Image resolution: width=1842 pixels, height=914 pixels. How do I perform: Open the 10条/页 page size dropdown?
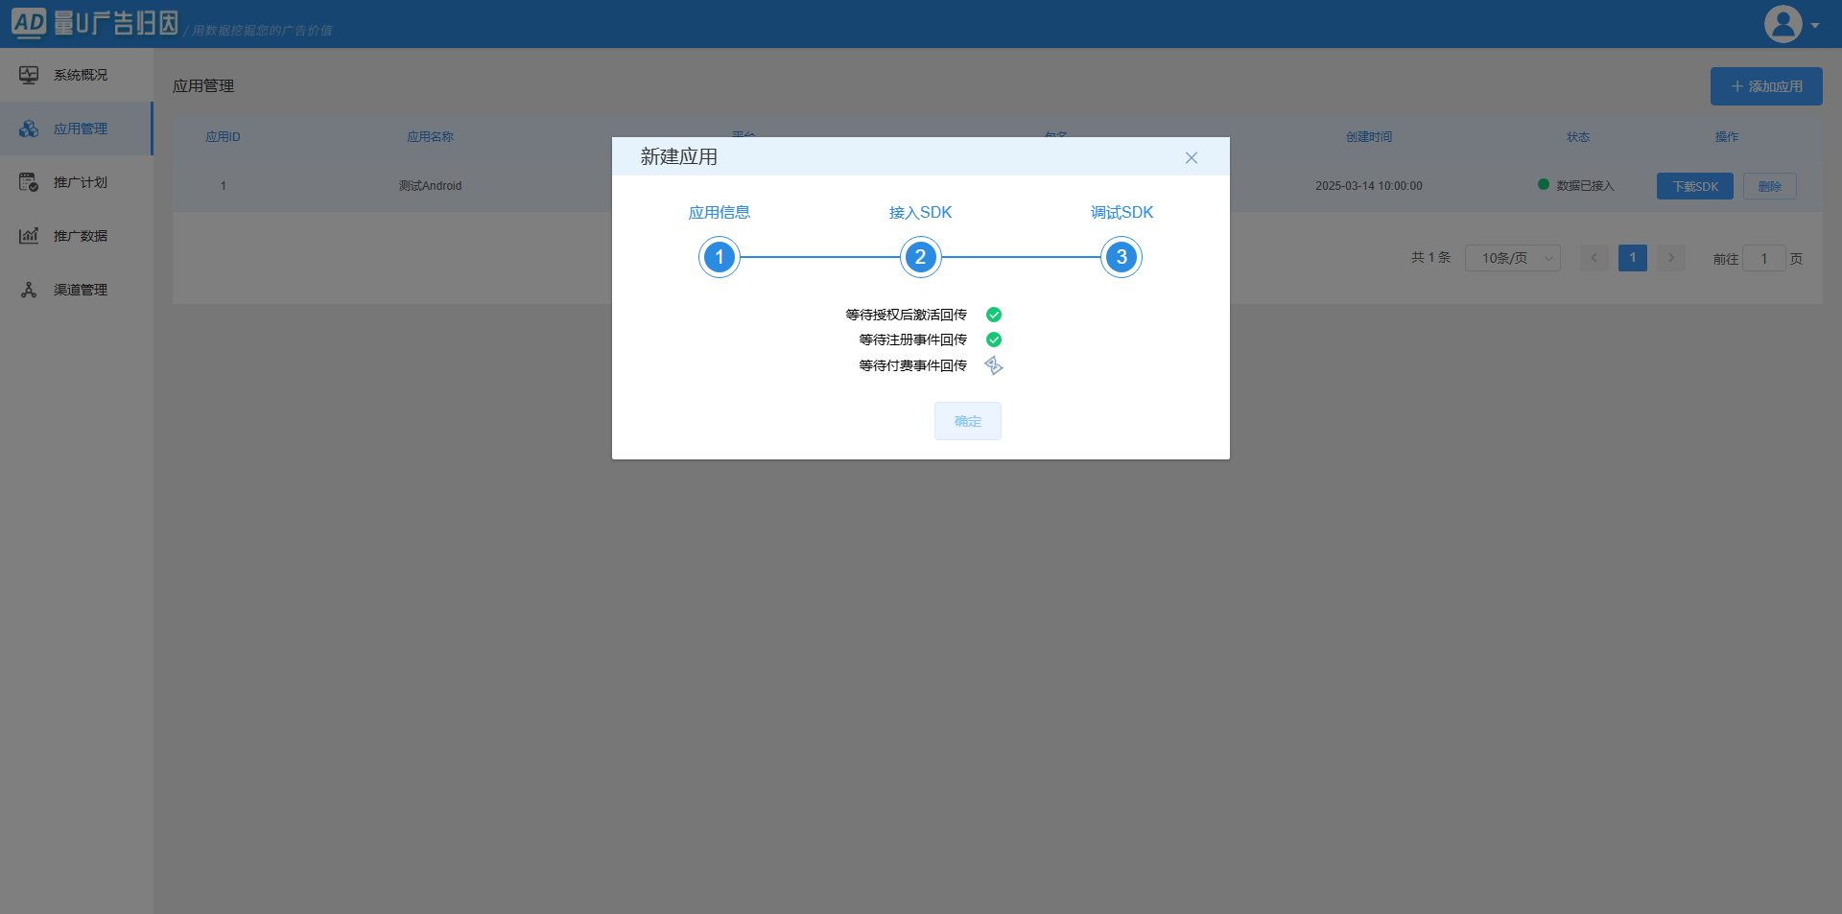pos(1513,258)
